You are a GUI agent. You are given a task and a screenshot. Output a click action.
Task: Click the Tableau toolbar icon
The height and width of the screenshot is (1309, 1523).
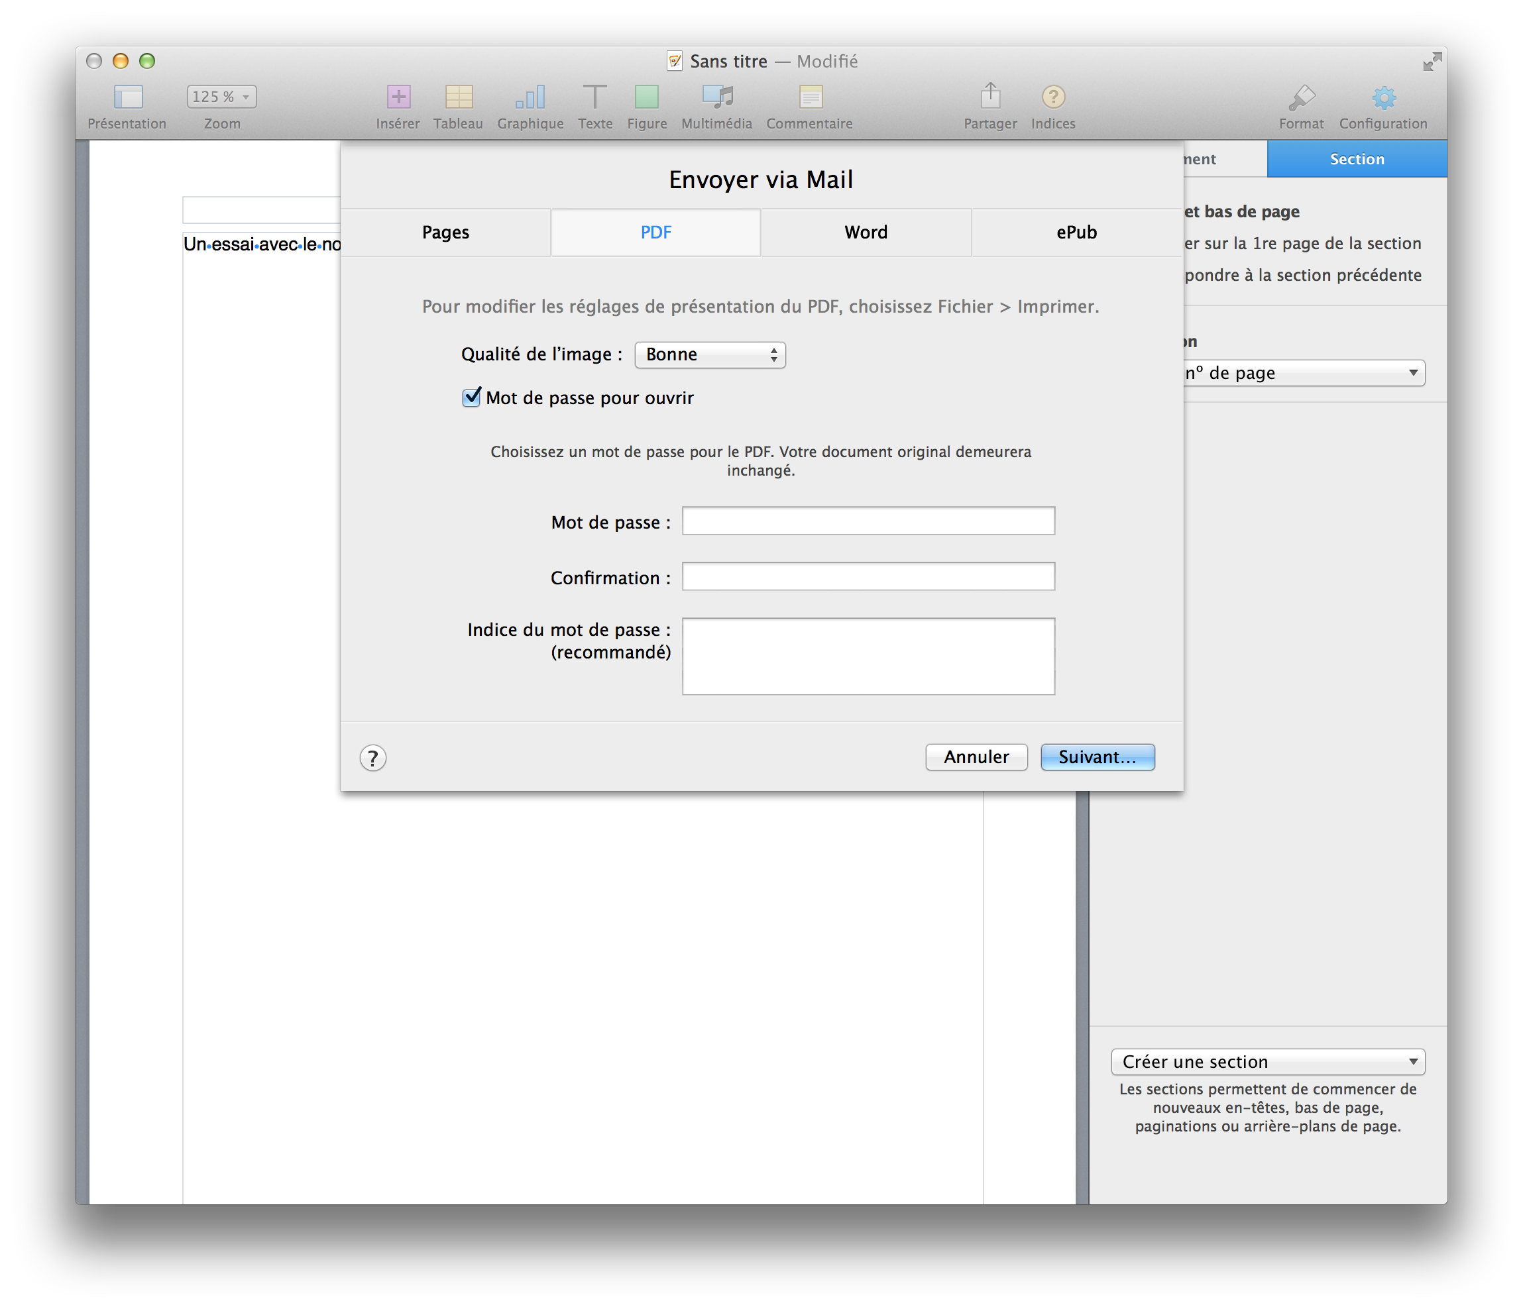click(458, 97)
